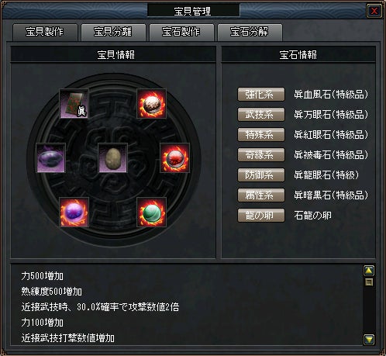The image size is (386, 356).
Task: Click the 龍の卵 button
Action: pyautogui.click(x=261, y=216)
